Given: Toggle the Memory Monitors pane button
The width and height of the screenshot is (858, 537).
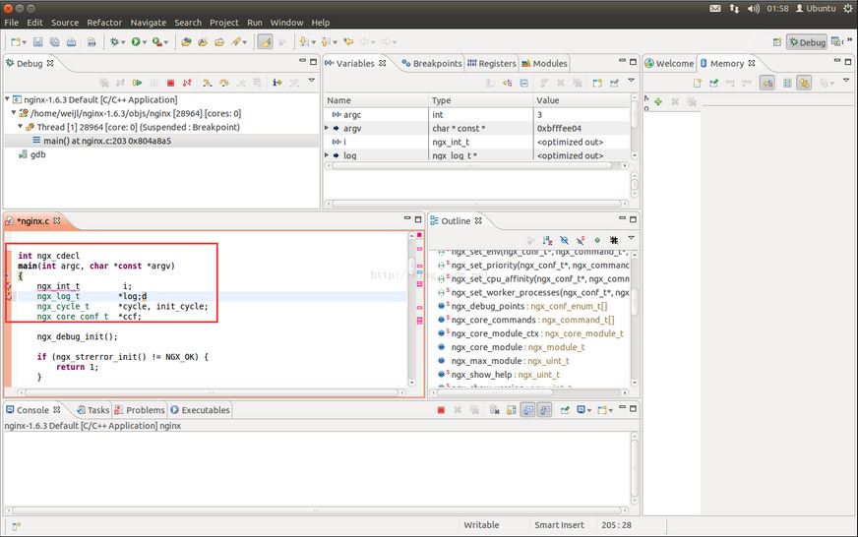Looking at the screenshot, I should [767, 83].
